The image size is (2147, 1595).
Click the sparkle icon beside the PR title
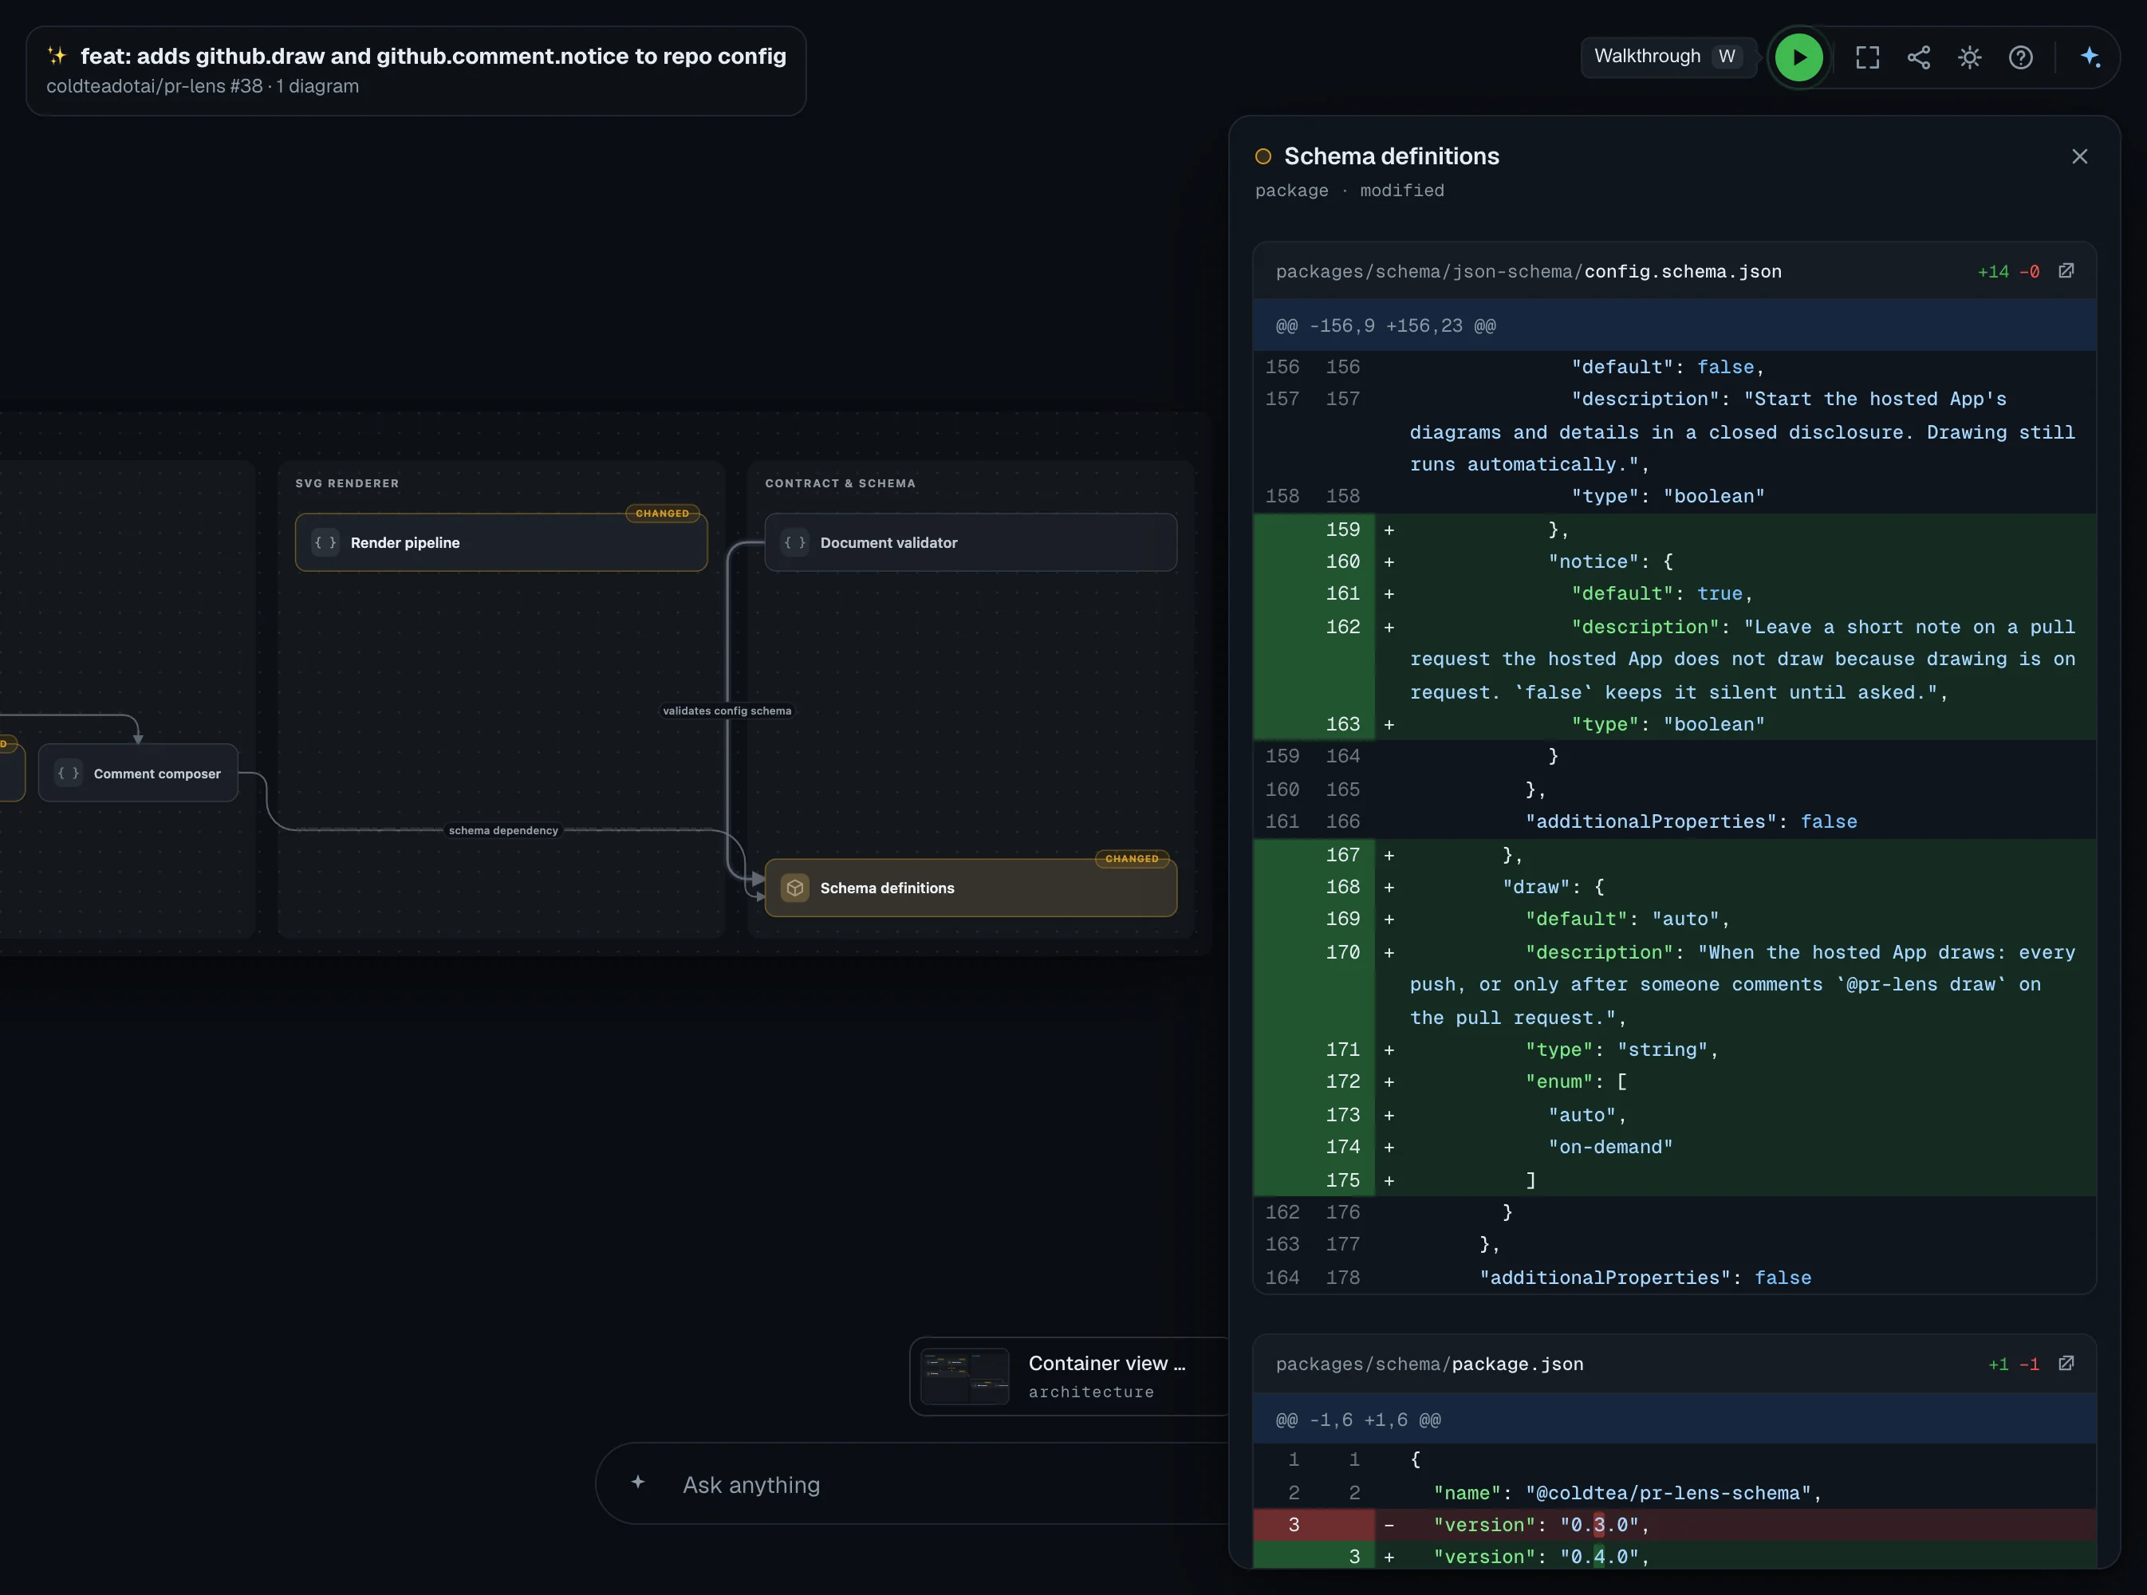click(x=57, y=55)
